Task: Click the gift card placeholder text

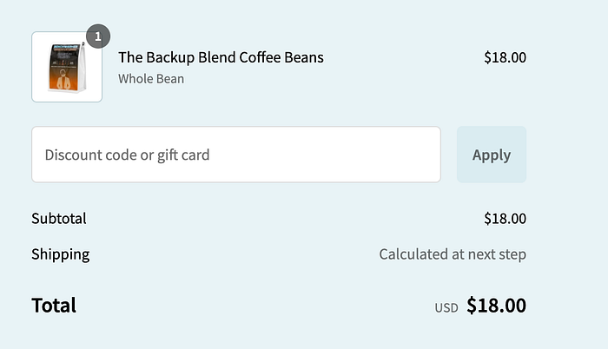Action: pyautogui.click(x=183, y=155)
